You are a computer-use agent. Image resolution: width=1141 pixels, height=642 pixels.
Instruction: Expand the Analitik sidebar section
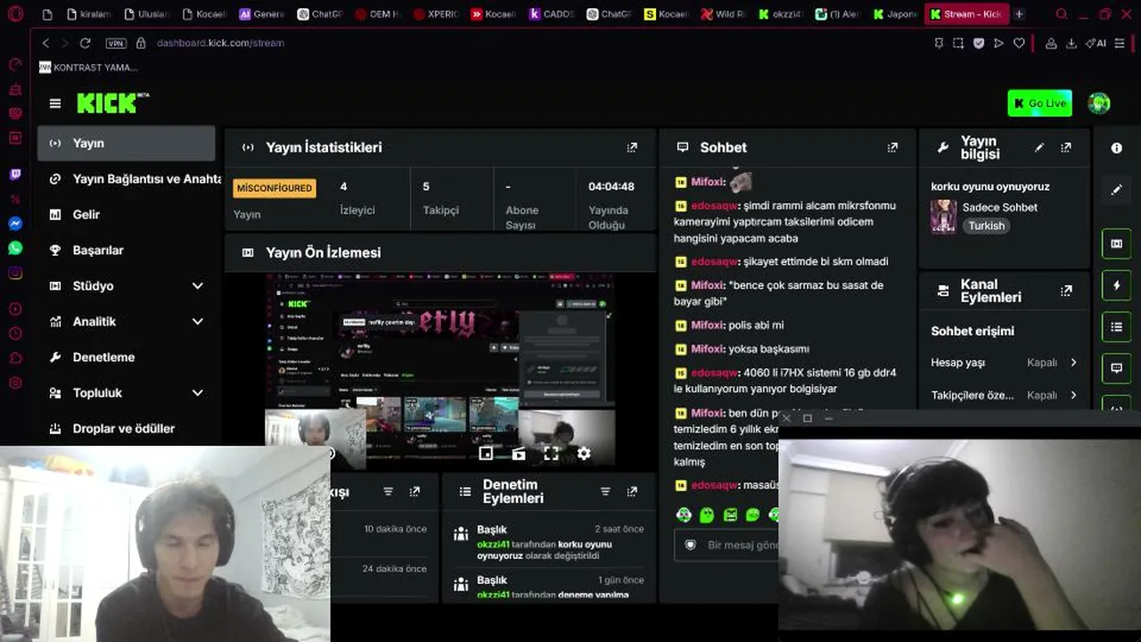point(198,322)
